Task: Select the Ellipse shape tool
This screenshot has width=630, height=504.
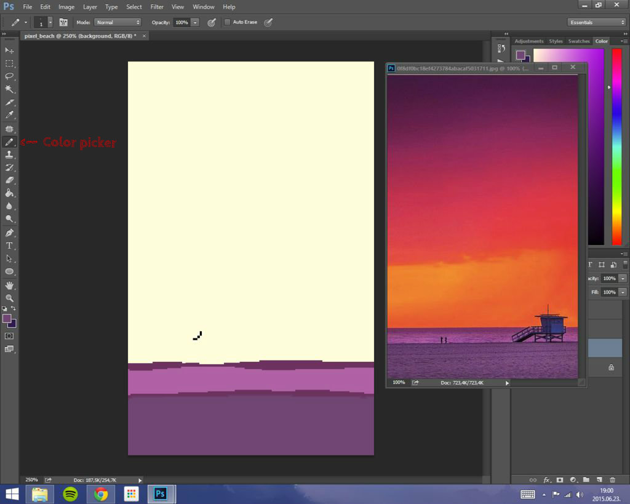Action: click(x=9, y=271)
